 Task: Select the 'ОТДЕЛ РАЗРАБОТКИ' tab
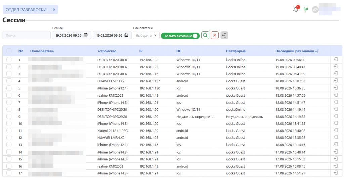pos(26,10)
